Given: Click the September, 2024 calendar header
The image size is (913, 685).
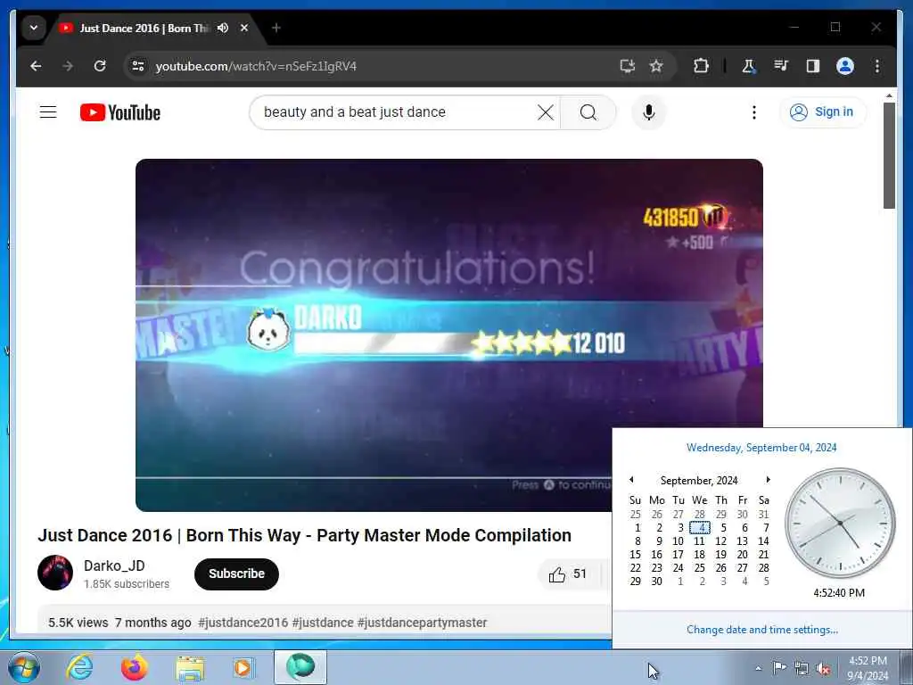Looking at the screenshot, I should click(699, 481).
